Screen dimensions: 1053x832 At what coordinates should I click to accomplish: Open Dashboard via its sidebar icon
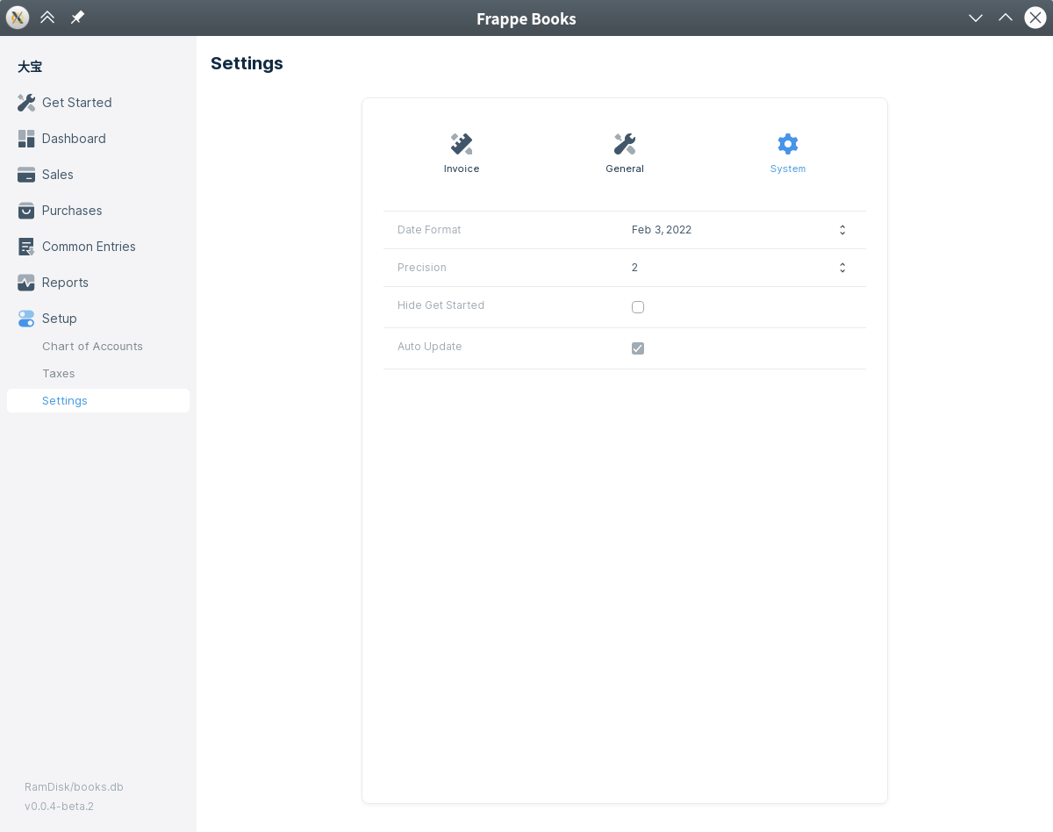click(26, 139)
